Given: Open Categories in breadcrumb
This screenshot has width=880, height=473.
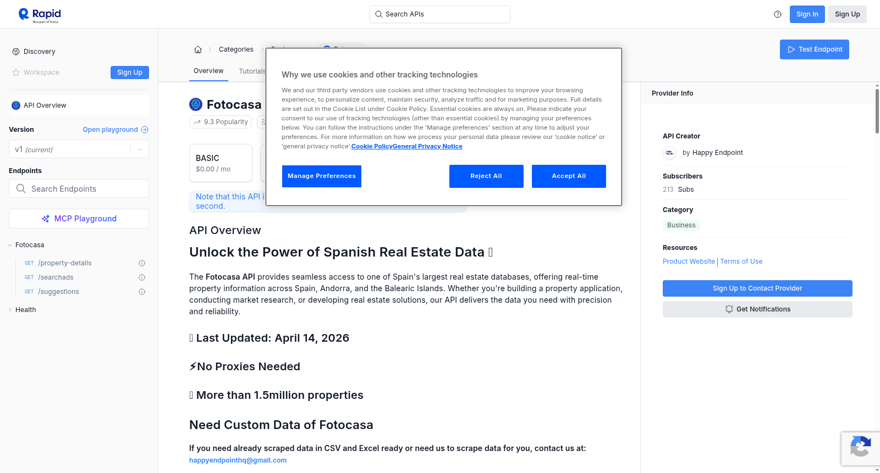Looking at the screenshot, I should click(236, 49).
